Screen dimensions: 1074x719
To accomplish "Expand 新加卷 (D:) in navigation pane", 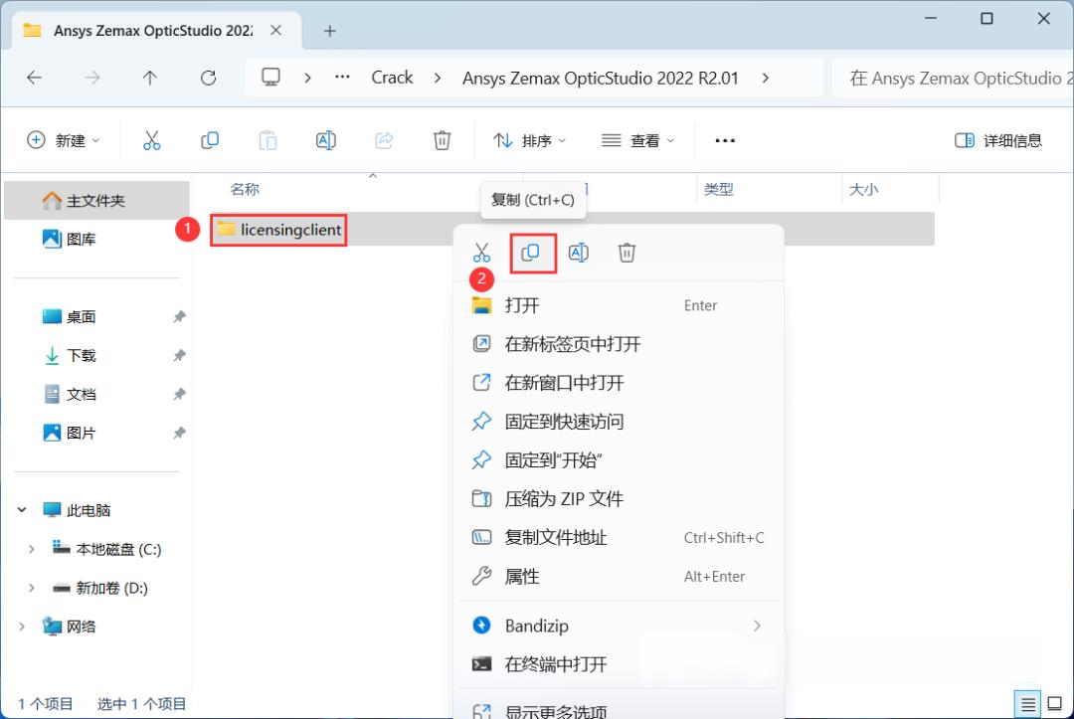I will pyautogui.click(x=31, y=588).
